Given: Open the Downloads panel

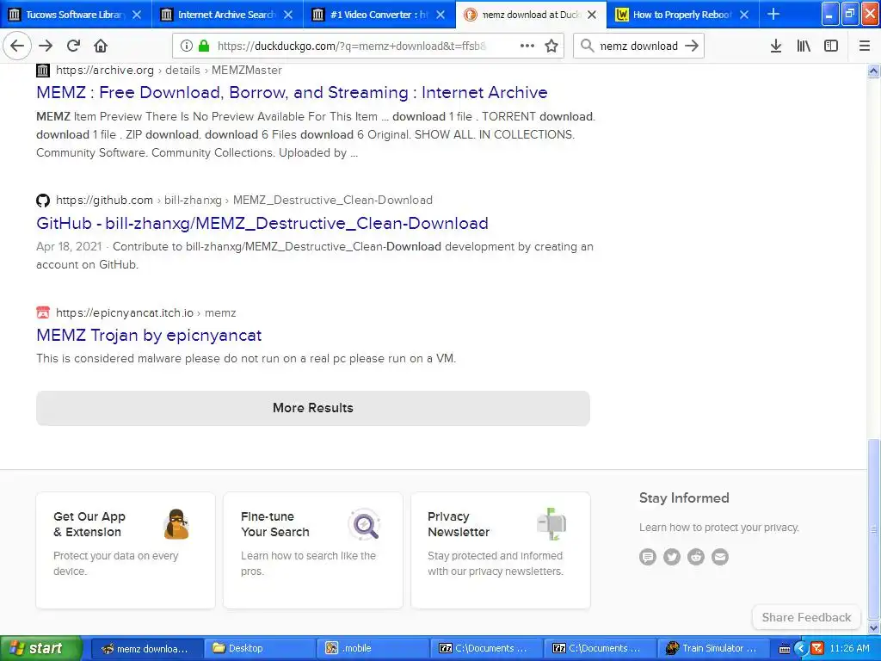Looking at the screenshot, I should click(x=776, y=46).
